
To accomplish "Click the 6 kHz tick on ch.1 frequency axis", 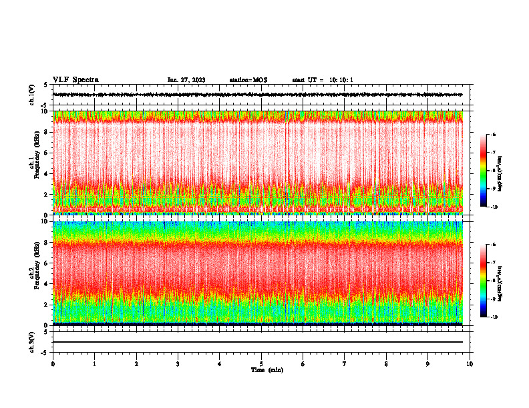I will [x=47, y=153].
